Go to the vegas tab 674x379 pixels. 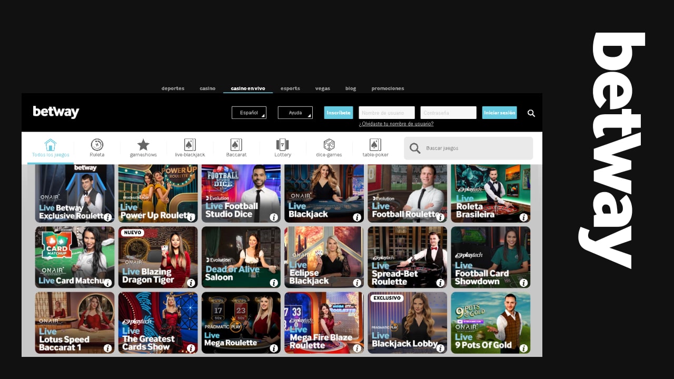tap(323, 88)
